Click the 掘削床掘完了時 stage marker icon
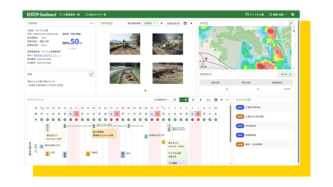This screenshot has width=333, height=187. (x=41, y=146)
